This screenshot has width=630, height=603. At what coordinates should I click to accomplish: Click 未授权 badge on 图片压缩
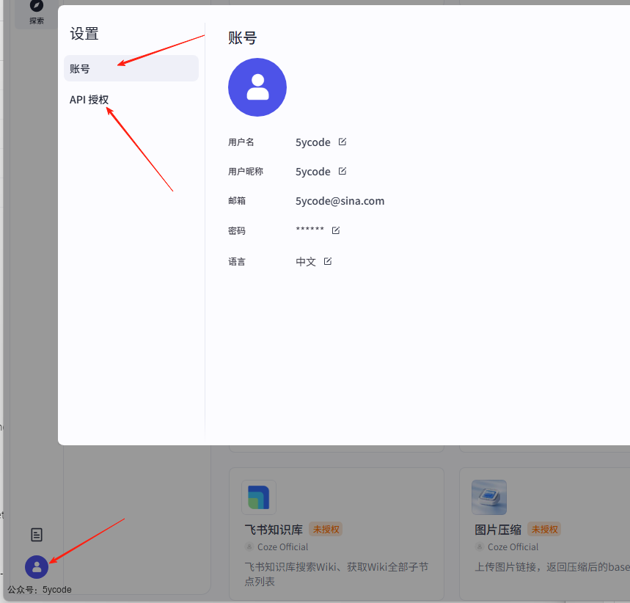coord(544,530)
